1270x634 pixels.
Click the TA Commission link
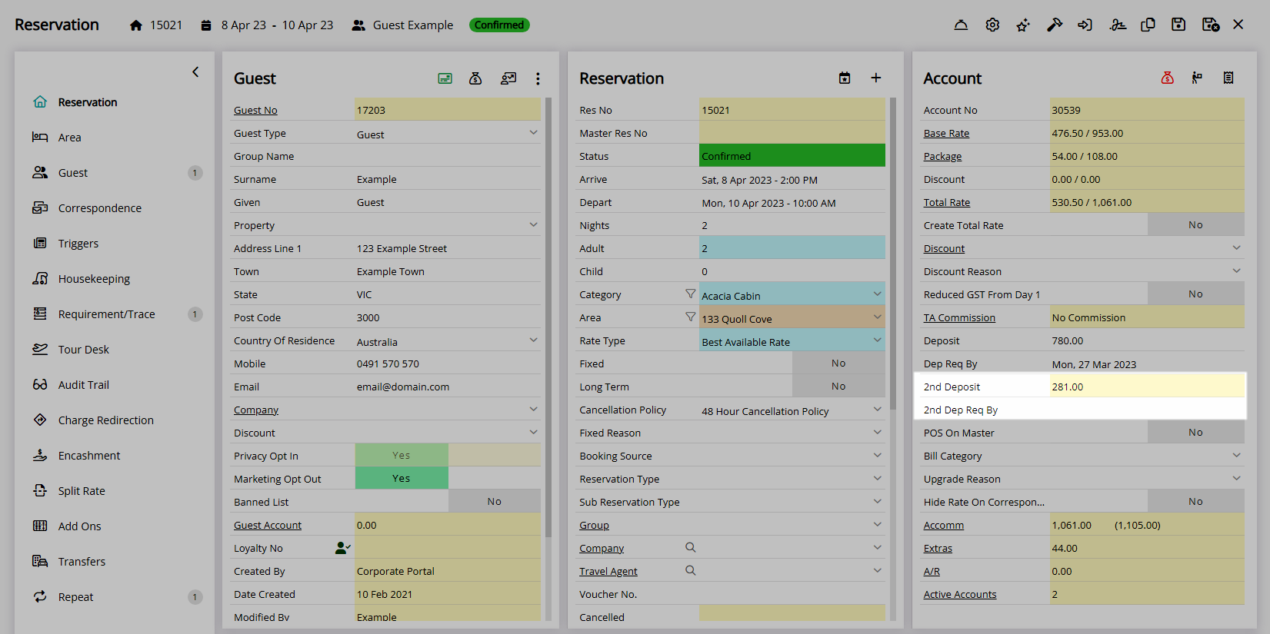959,317
